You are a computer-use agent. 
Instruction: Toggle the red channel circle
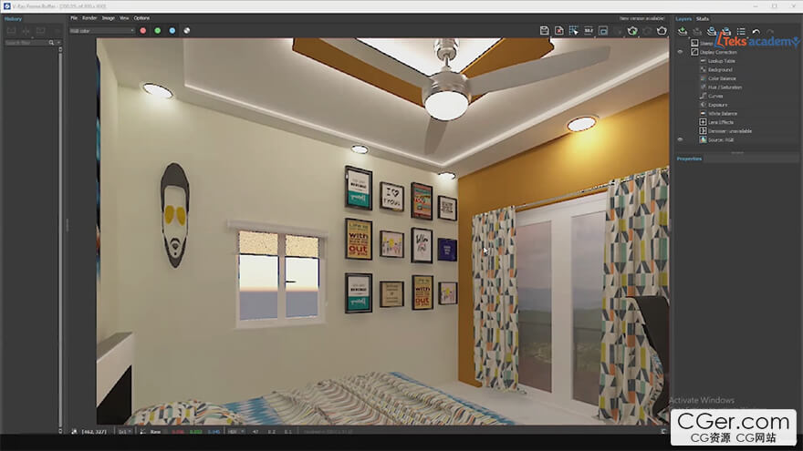[142, 30]
